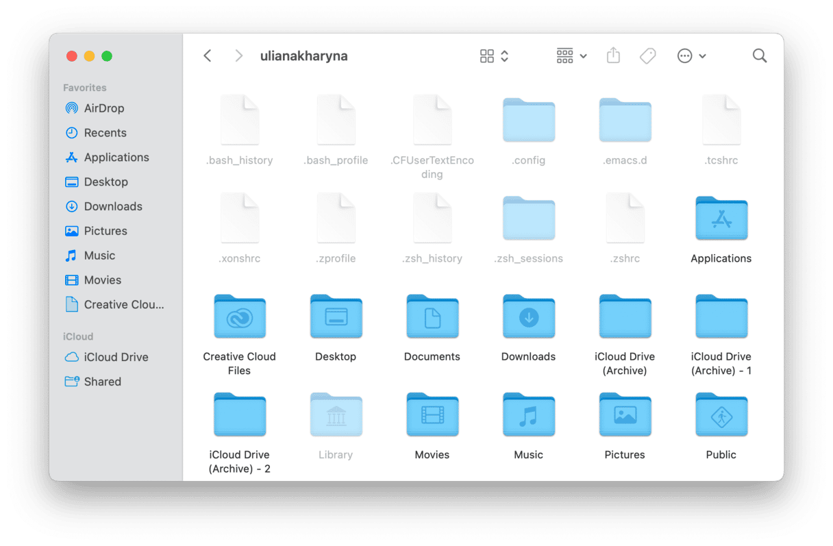Select the .zprofile file
The image size is (833, 546).
tap(336, 219)
